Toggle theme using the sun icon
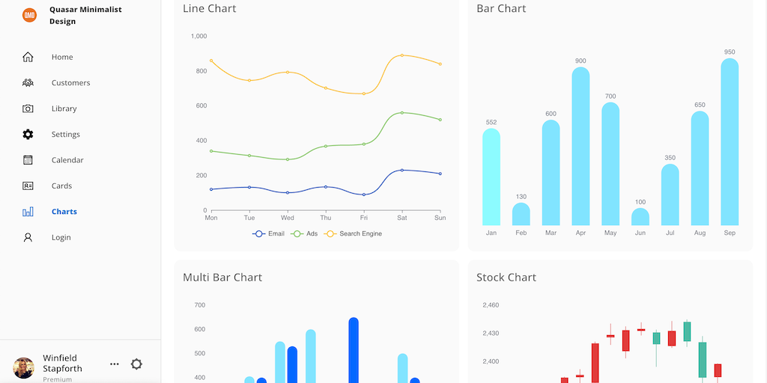 136,364
